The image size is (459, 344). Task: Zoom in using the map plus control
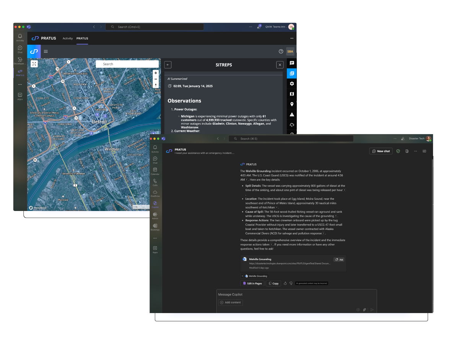tap(156, 73)
